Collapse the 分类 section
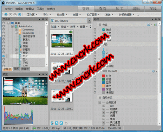The image size is (163, 132). click(x=100, y=25)
